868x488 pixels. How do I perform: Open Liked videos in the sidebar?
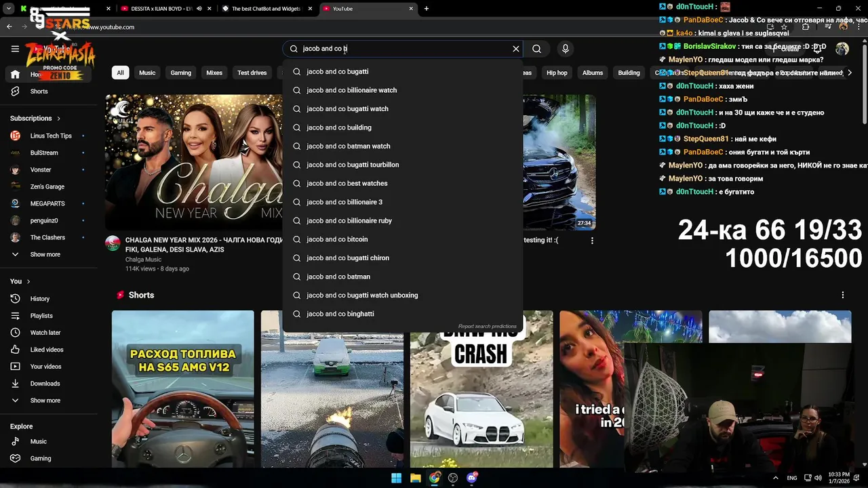[x=49, y=350]
